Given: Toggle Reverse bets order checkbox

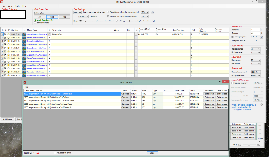Looking at the screenshot, I should tap(55, 153).
